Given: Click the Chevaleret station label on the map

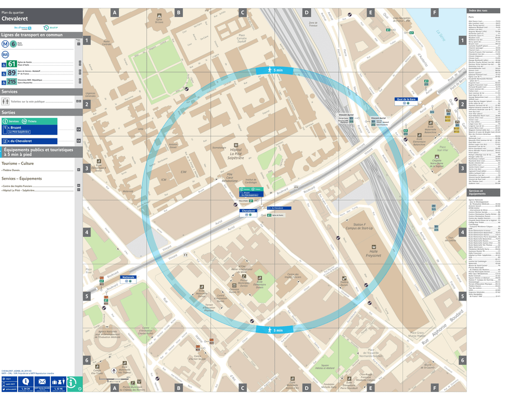Looking at the screenshot, I should click(248, 211).
